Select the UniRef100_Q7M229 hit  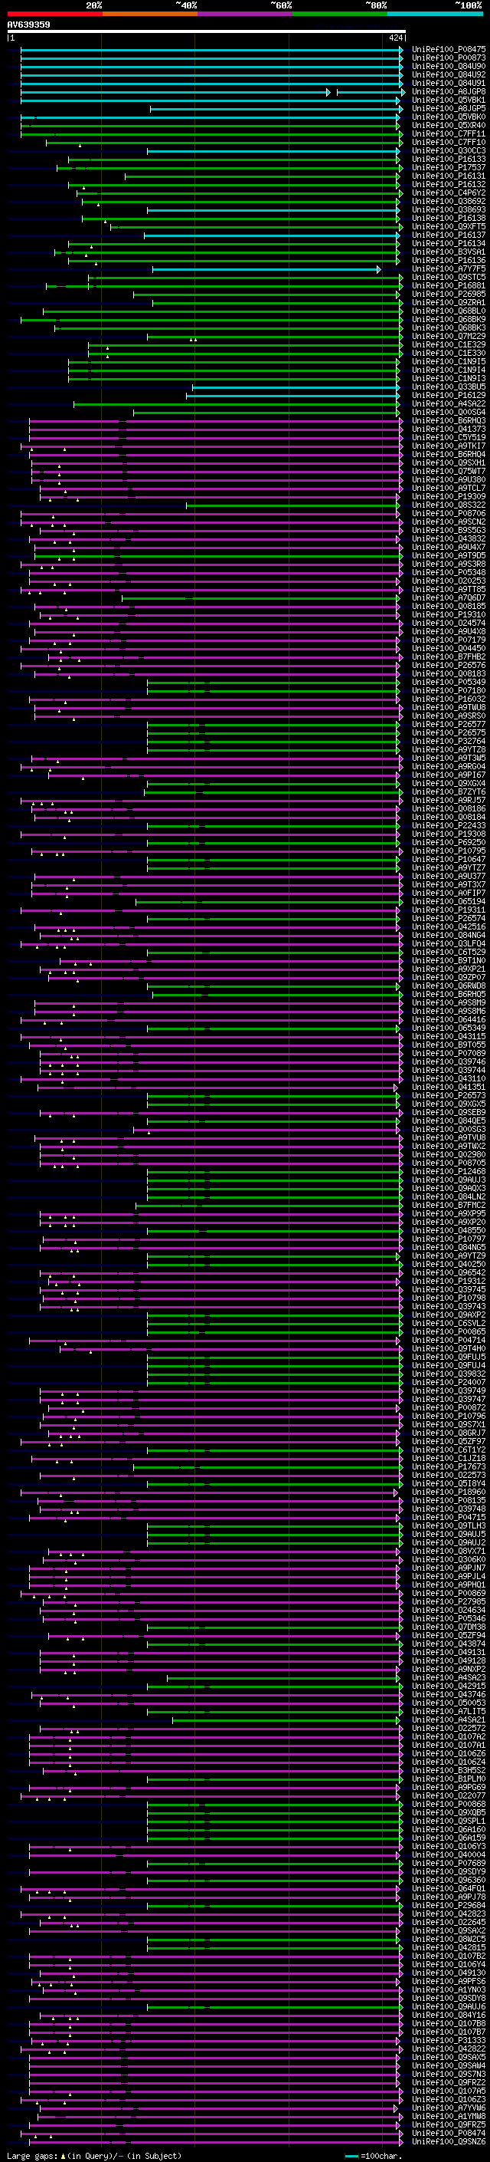point(448,337)
